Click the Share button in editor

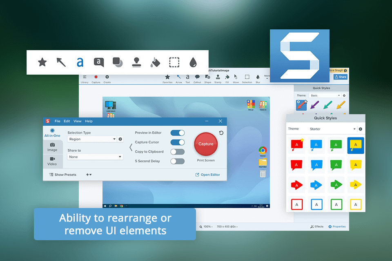pyautogui.click(x=341, y=77)
